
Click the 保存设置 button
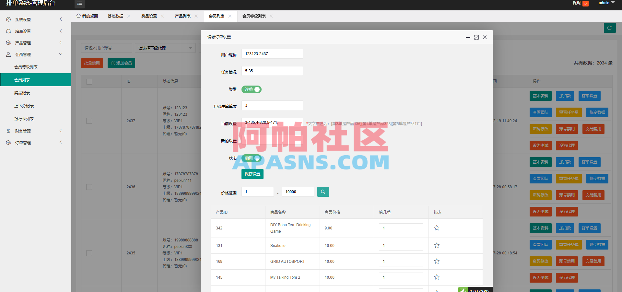coord(252,174)
